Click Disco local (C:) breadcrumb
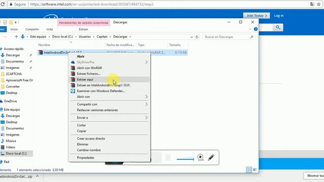Screen dimensions: 324x182 pos(63,37)
